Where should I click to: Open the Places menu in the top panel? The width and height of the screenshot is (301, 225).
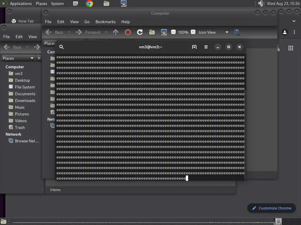pyautogui.click(x=41, y=4)
